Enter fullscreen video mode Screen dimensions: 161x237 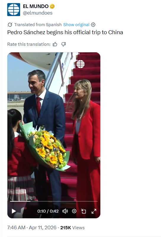coord(94,211)
